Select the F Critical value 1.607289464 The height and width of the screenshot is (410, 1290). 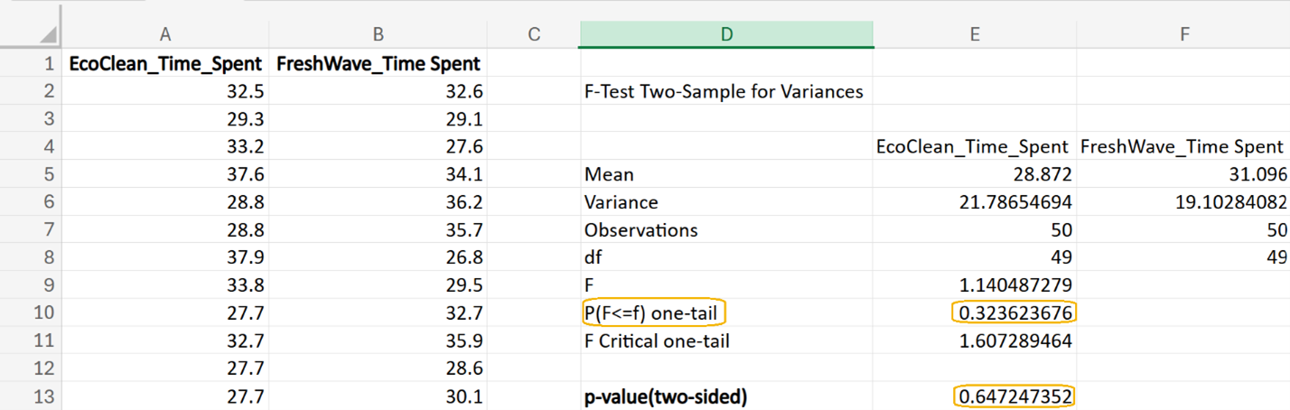1014,340
